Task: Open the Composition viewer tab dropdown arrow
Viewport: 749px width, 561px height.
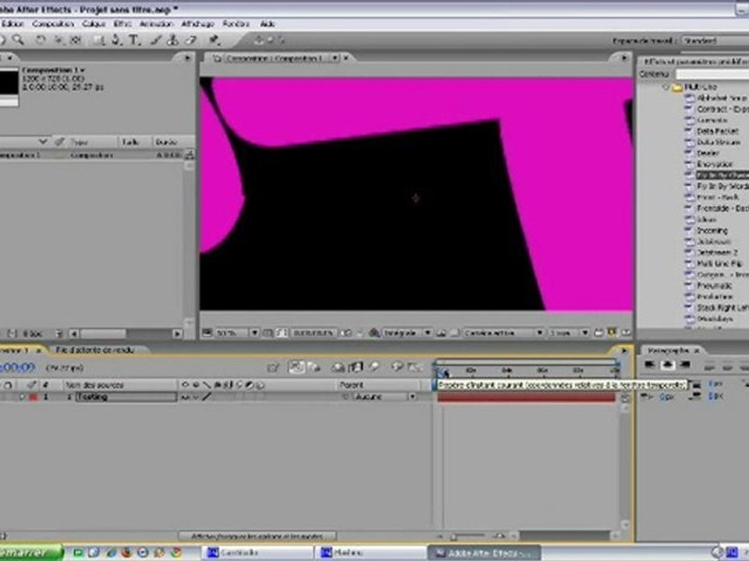Action: (335, 58)
